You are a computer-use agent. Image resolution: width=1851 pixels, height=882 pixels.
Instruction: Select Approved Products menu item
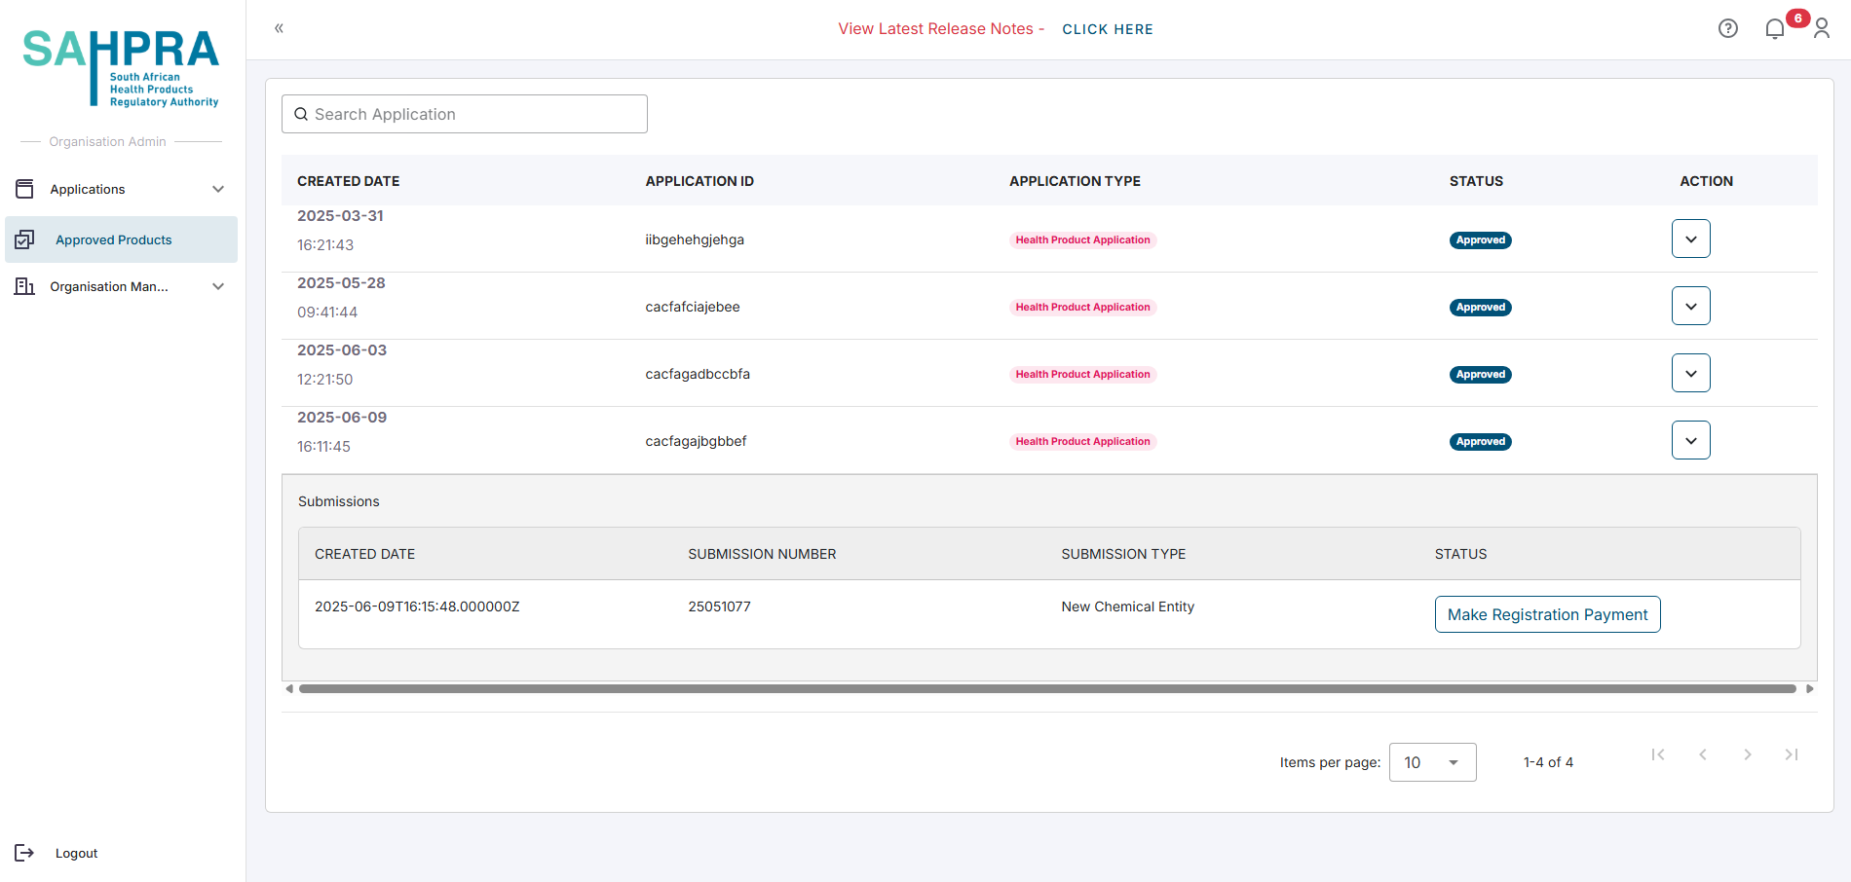click(113, 239)
